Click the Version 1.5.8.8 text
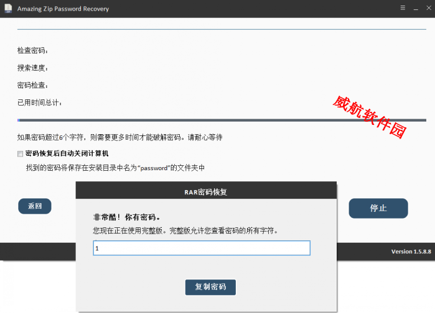435x313 pixels. [x=411, y=252]
